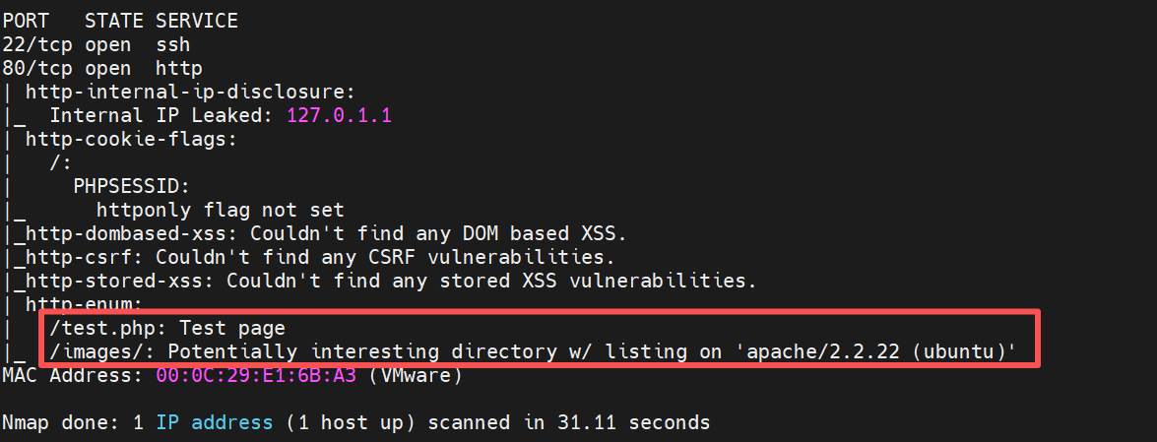
Task: Click the http-dombased-xss result line
Action: click(x=325, y=233)
